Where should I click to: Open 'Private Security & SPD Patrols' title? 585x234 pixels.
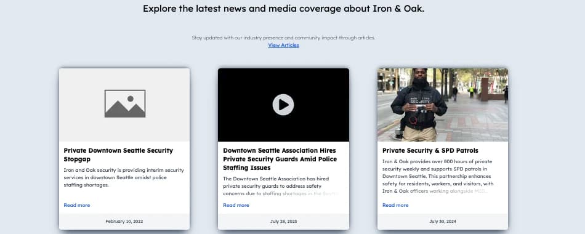pyautogui.click(x=430, y=150)
